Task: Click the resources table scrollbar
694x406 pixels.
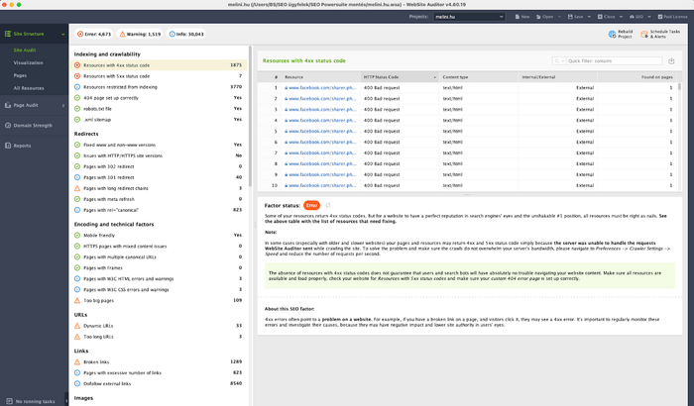Action: coord(679,87)
